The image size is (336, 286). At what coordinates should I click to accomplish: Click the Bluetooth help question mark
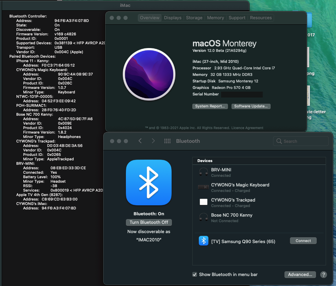324,275
